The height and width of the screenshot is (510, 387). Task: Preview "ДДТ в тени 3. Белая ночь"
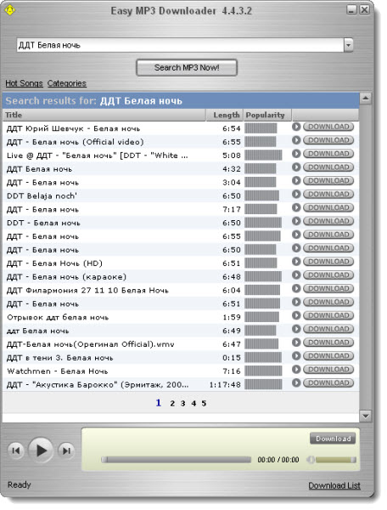[296, 356]
